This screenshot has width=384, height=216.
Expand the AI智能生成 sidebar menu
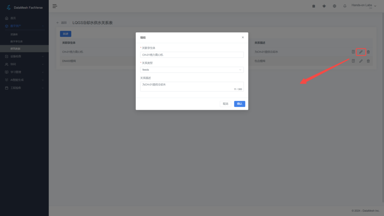(x=24, y=80)
